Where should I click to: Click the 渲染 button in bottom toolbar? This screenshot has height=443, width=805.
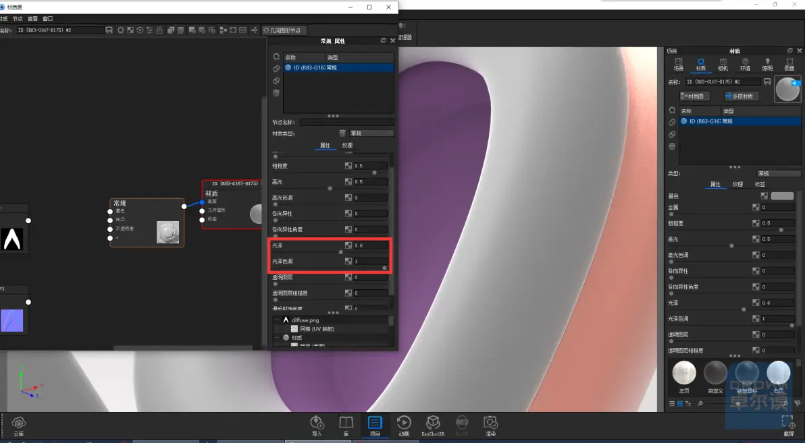click(491, 426)
